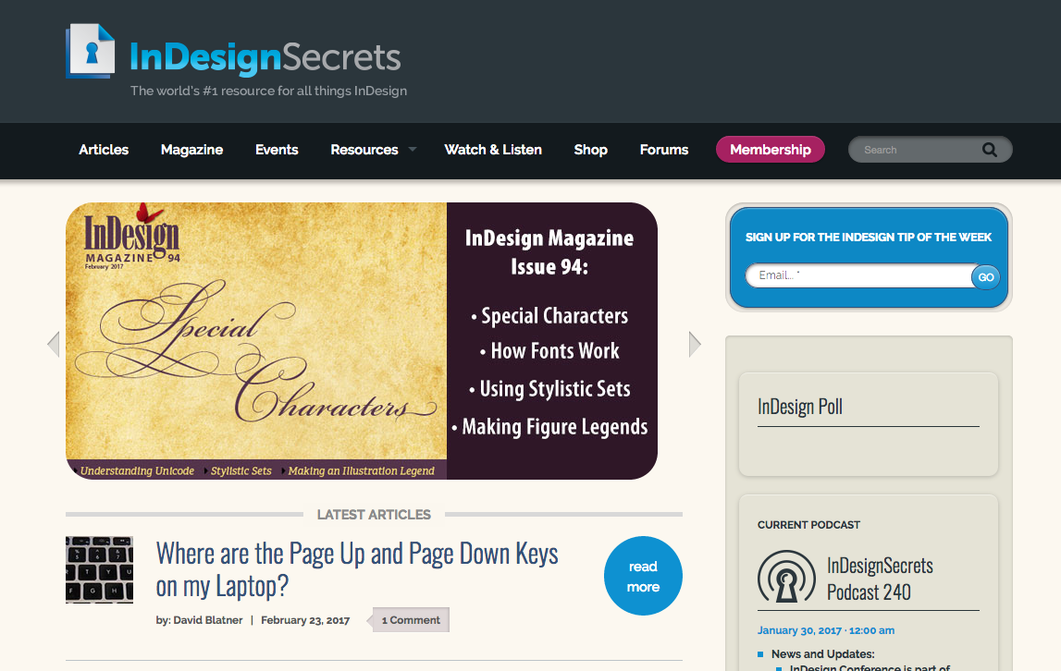Image resolution: width=1061 pixels, height=671 pixels.
Task: Click the InDesignSecrets keyhole logo icon
Action: [x=91, y=52]
